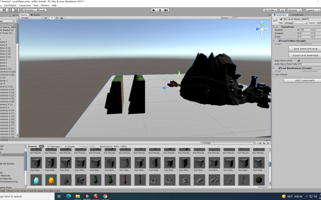The height and width of the screenshot is (200, 321).
Task: Open File Explorer from taskbar
Action: tap(78, 196)
